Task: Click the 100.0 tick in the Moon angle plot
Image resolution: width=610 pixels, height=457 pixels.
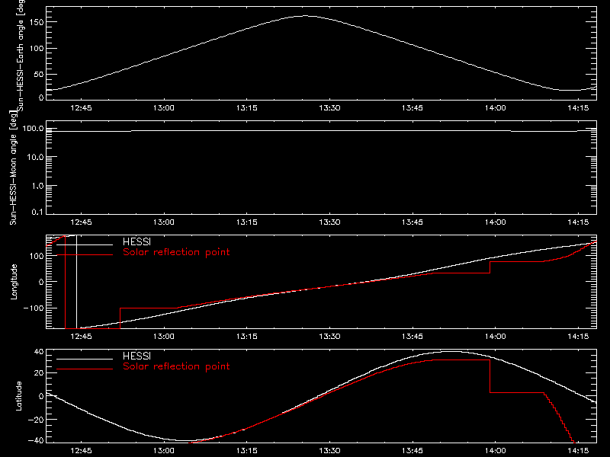Action: [33, 129]
